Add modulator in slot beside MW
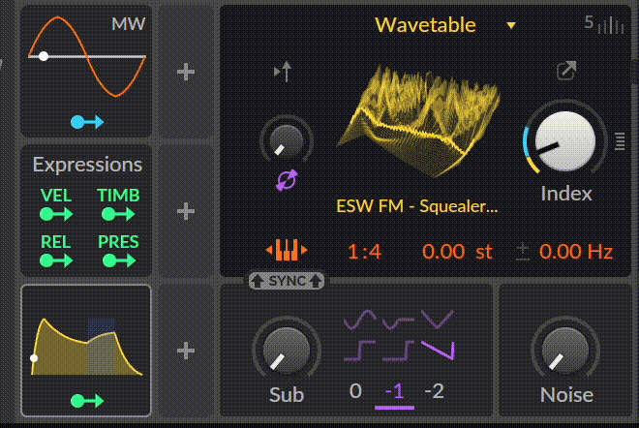Image resolution: width=639 pixels, height=428 pixels. click(x=186, y=72)
